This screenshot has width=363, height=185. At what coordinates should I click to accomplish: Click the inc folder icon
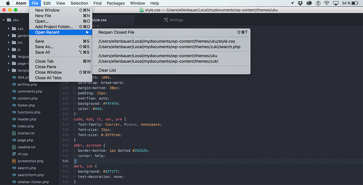pyautogui.click(x=14, y=42)
